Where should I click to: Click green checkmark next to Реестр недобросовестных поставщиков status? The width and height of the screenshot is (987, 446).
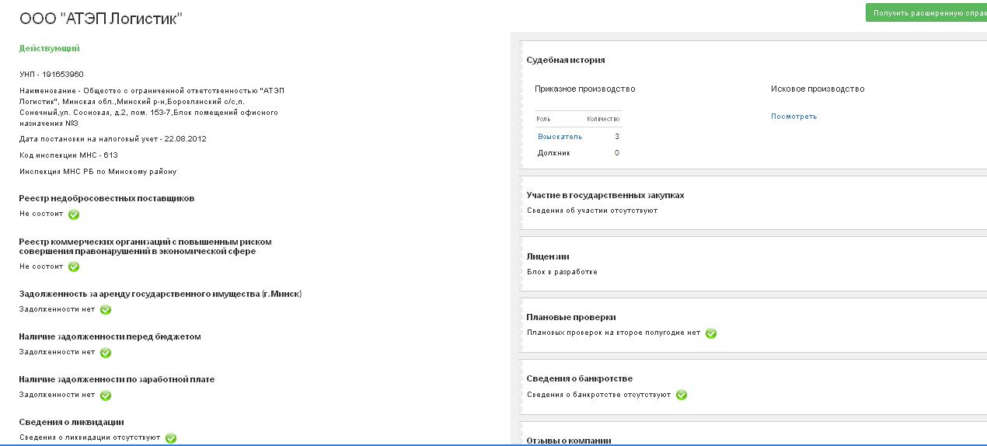74,214
